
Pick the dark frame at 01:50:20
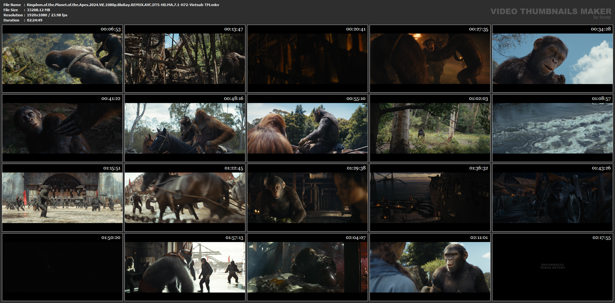point(62,267)
